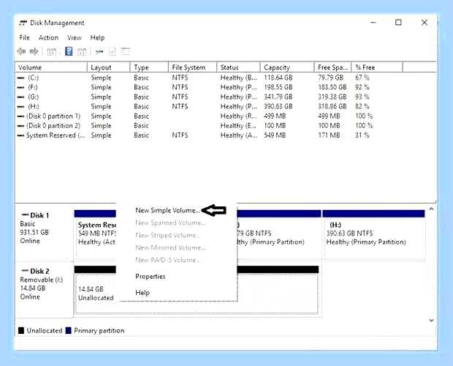
Task: Click the rightmost disk list toolbar icon
Action: pos(126,51)
